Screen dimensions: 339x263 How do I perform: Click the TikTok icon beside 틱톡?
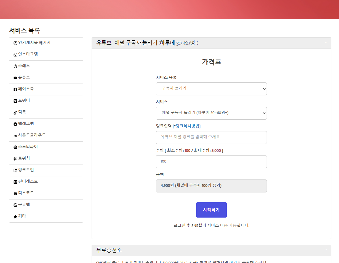pos(15,113)
